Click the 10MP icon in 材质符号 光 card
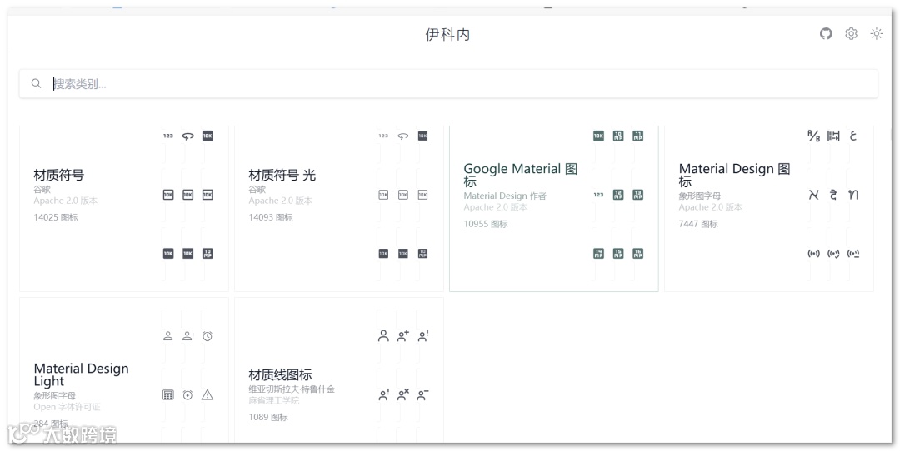This screenshot has height=451, width=900. coord(423,253)
